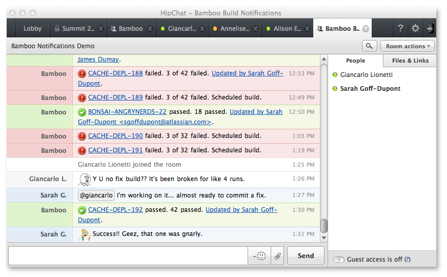This screenshot has height=277, width=447.
Task: Toggle the Guest access switch
Action: (x=339, y=260)
